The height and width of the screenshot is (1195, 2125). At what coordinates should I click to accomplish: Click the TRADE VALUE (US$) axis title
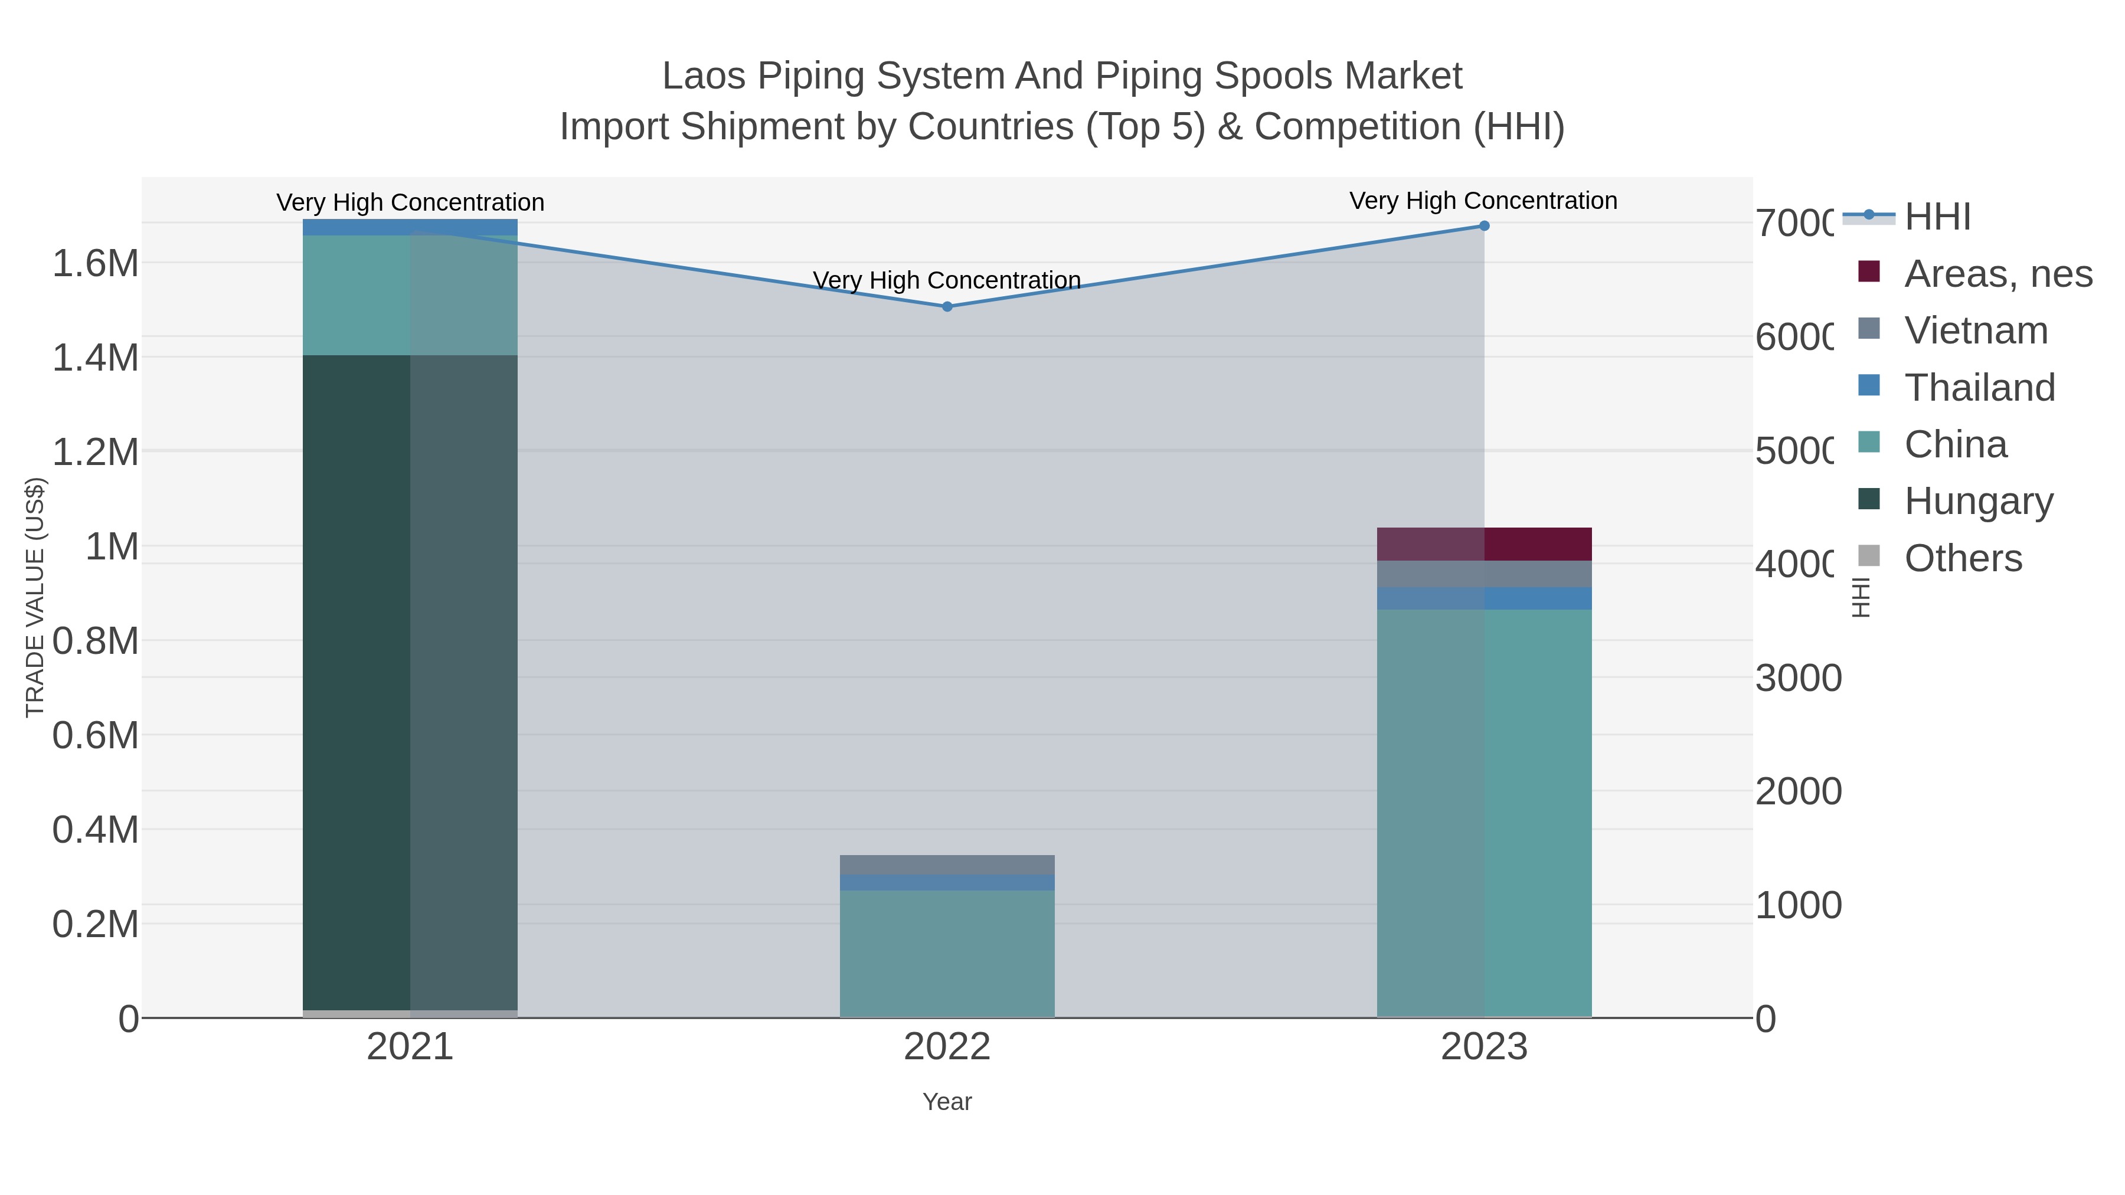[x=35, y=597]
